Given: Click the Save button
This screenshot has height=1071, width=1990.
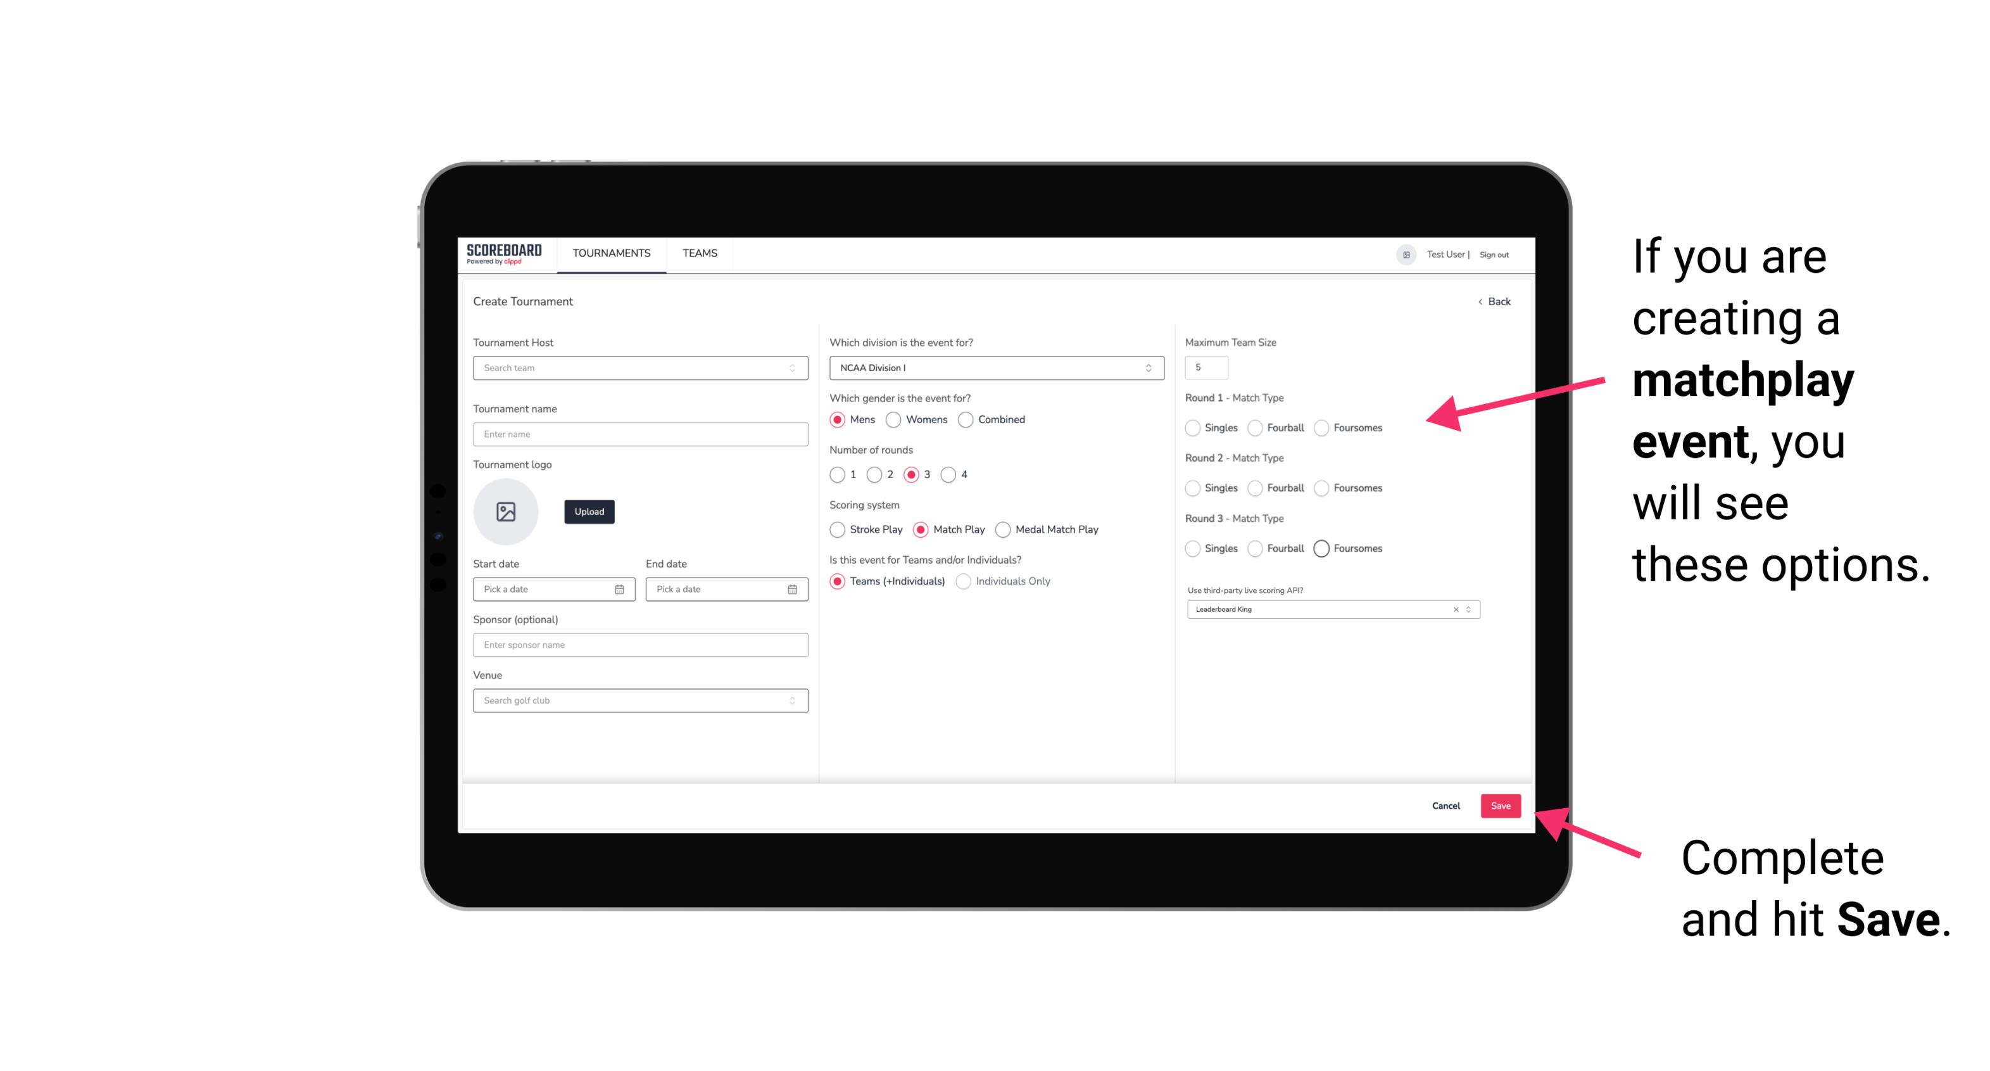Looking at the screenshot, I should pyautogui.click(x=1501, y=804).
